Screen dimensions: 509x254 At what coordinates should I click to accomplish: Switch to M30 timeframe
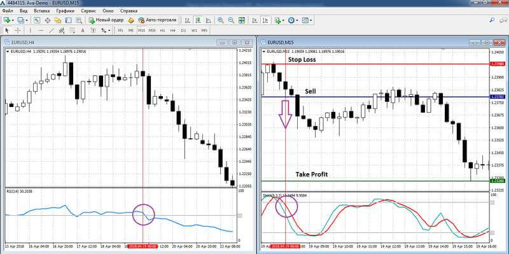(x=152, y=30)
